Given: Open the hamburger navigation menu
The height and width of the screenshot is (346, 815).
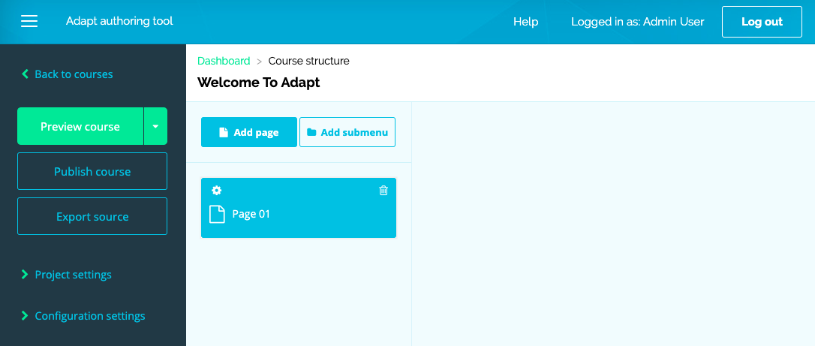Looking at the screenshot, I should click(29, 22).
